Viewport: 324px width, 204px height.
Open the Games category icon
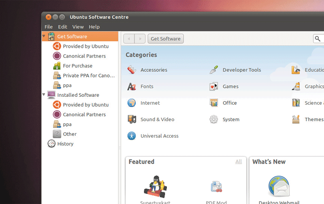(x=214, y=86)
